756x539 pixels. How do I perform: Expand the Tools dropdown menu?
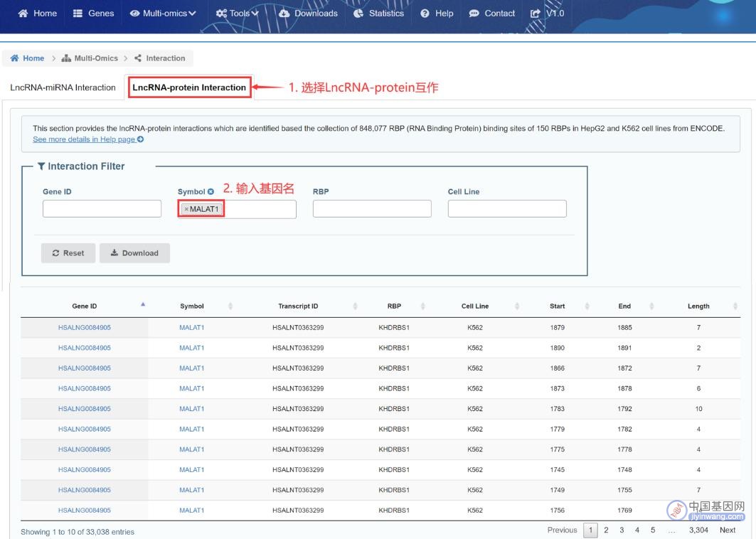click(x=238, y=14)
